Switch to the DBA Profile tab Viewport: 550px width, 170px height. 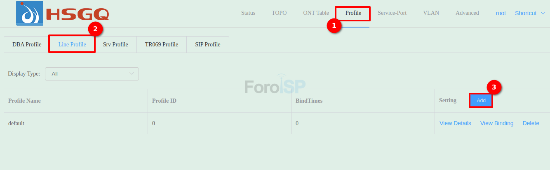27,44
